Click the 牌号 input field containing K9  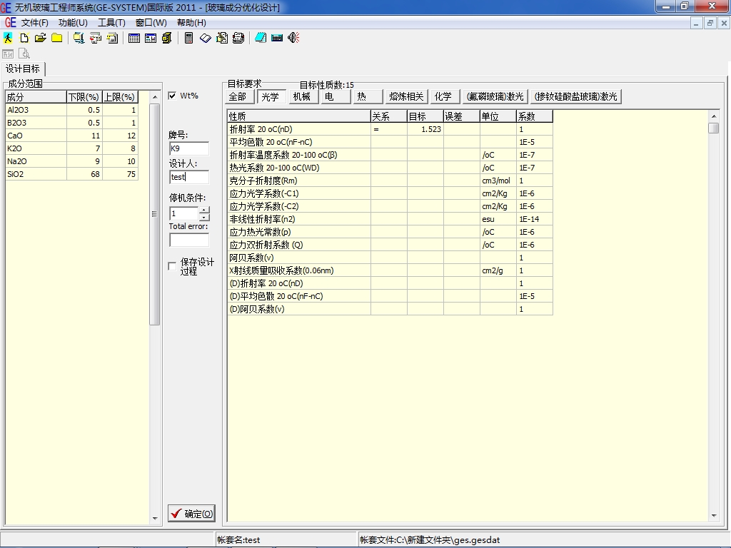pos(189,148)
